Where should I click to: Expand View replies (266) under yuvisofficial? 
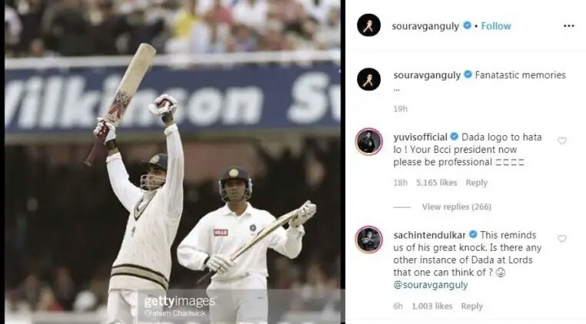[457, 207]
